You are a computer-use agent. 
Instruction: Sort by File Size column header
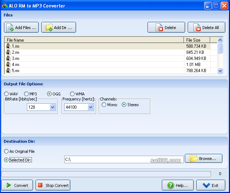point(197,40)
